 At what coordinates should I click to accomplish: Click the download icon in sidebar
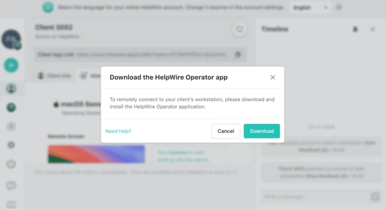pos(11,126)
